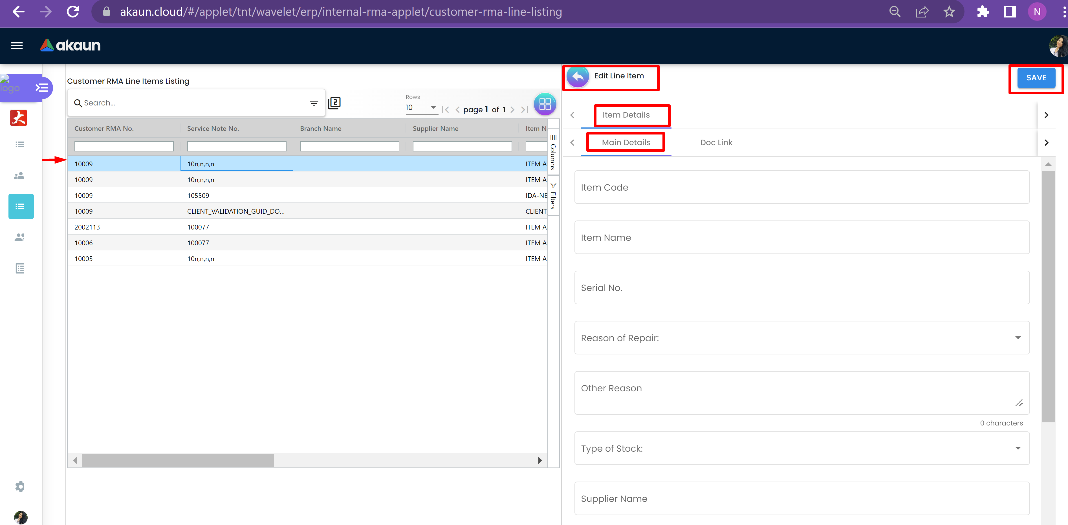Click the highlighted list icon in the sidebar
This screenshot has height=525, width=1068.
21,206
